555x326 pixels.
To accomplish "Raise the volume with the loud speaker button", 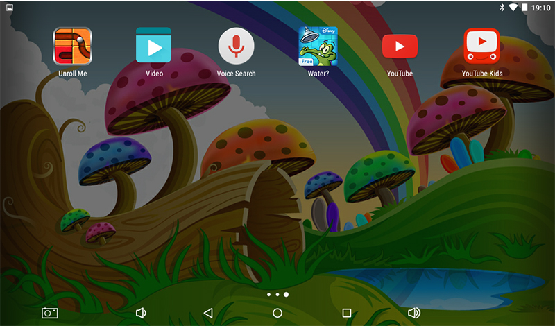I will (x=414, y=313).
